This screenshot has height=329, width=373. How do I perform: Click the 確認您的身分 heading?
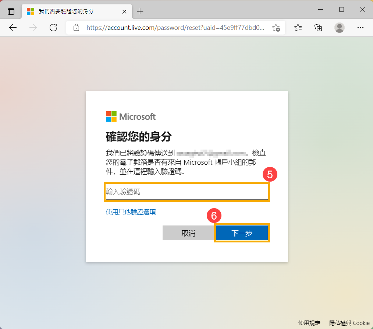(139, 137)
